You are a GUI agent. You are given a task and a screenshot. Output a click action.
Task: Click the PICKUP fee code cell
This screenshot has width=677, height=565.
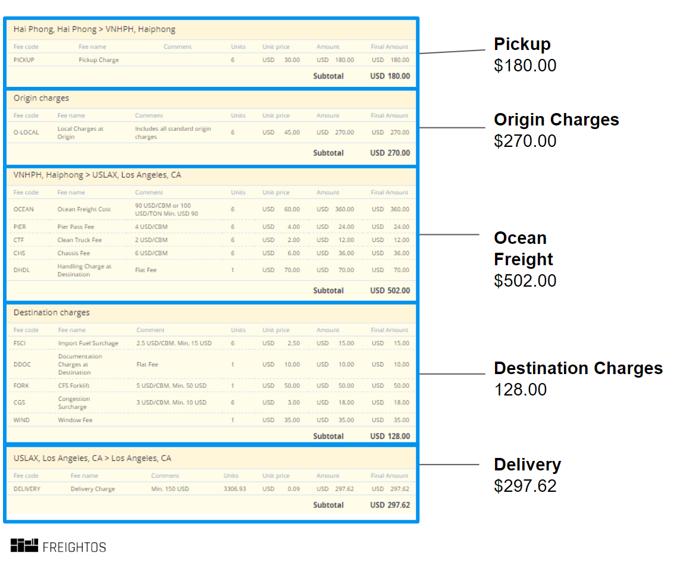pyautogui.click(x=24, y=59)
